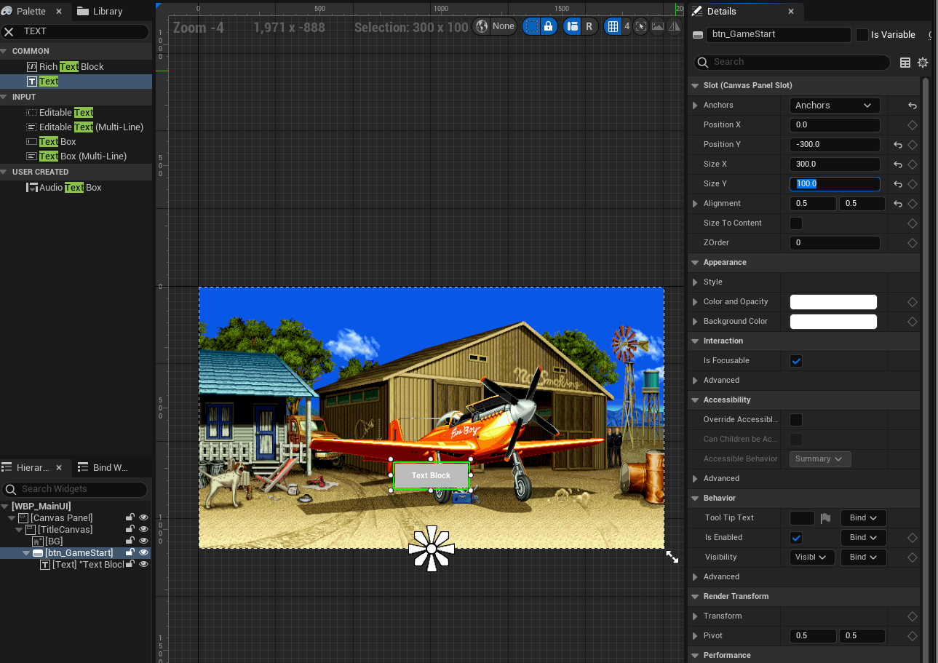Clear the Palette search with X icon

[x=9, y=31]
